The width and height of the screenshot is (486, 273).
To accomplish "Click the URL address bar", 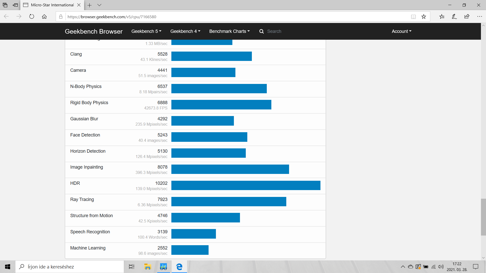I will coord(228,17).
